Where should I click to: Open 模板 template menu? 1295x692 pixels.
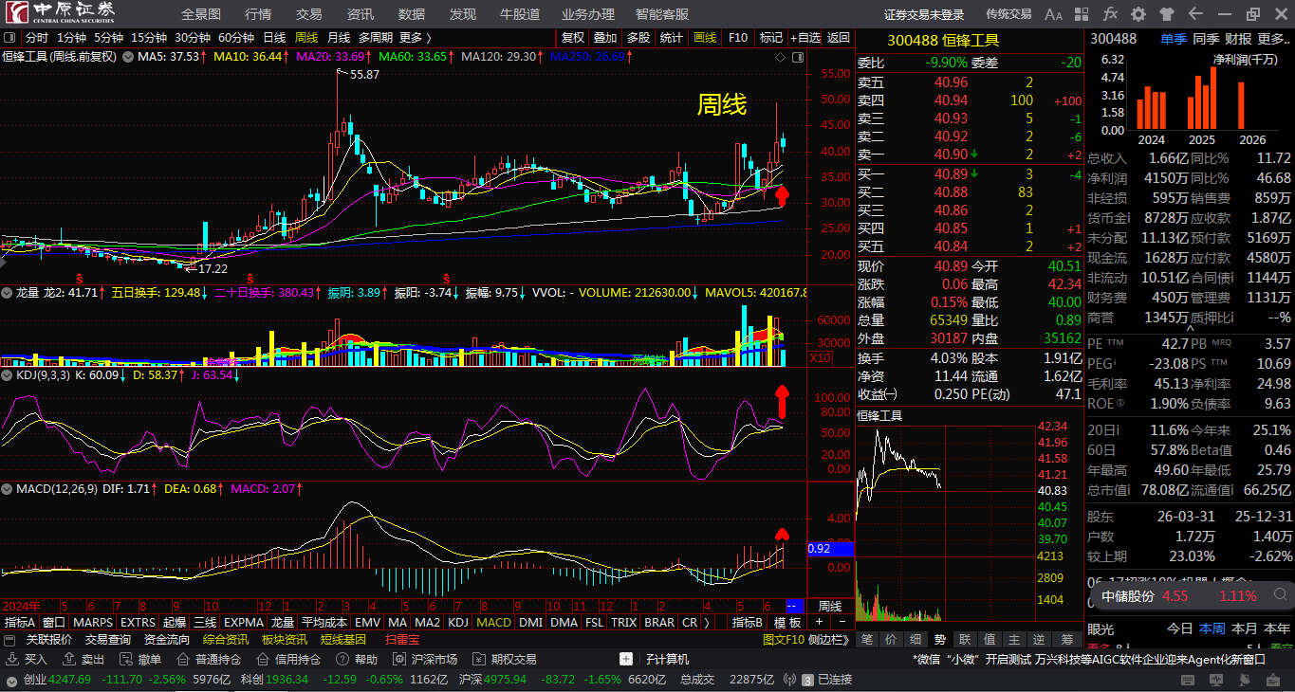[787, 623]
